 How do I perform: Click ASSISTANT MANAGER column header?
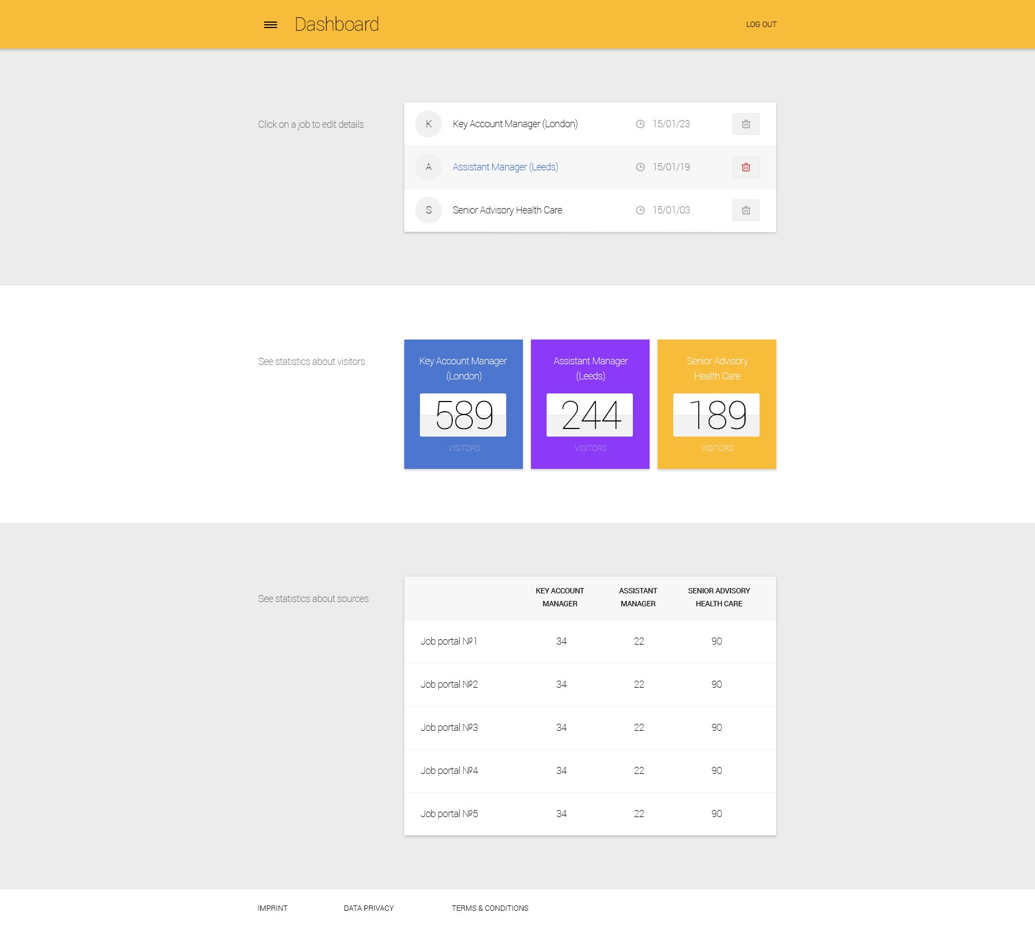638,597
